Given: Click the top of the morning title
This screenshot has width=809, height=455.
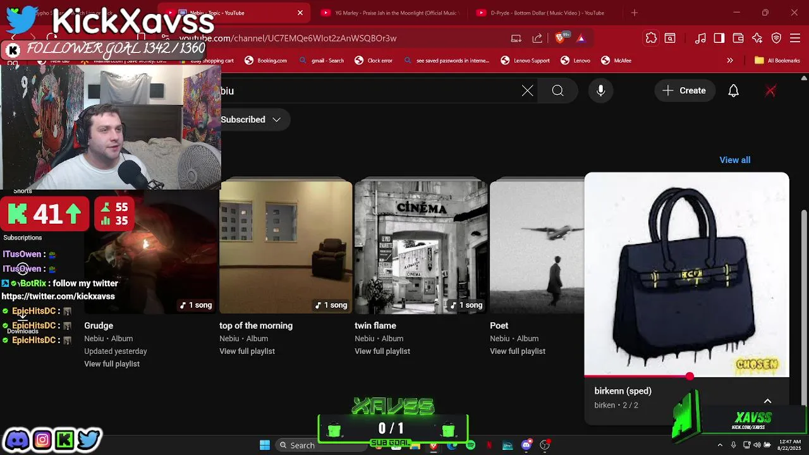Looking at the screenshot, I should pyautogui.click(x=256, y=325).
